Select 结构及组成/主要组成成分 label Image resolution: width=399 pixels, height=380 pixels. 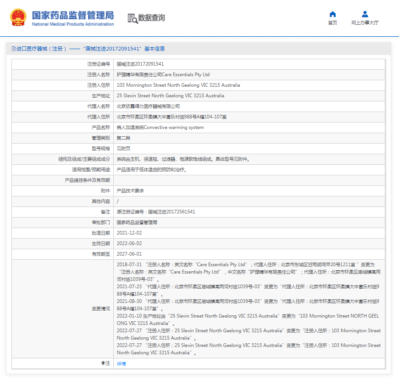84,159
